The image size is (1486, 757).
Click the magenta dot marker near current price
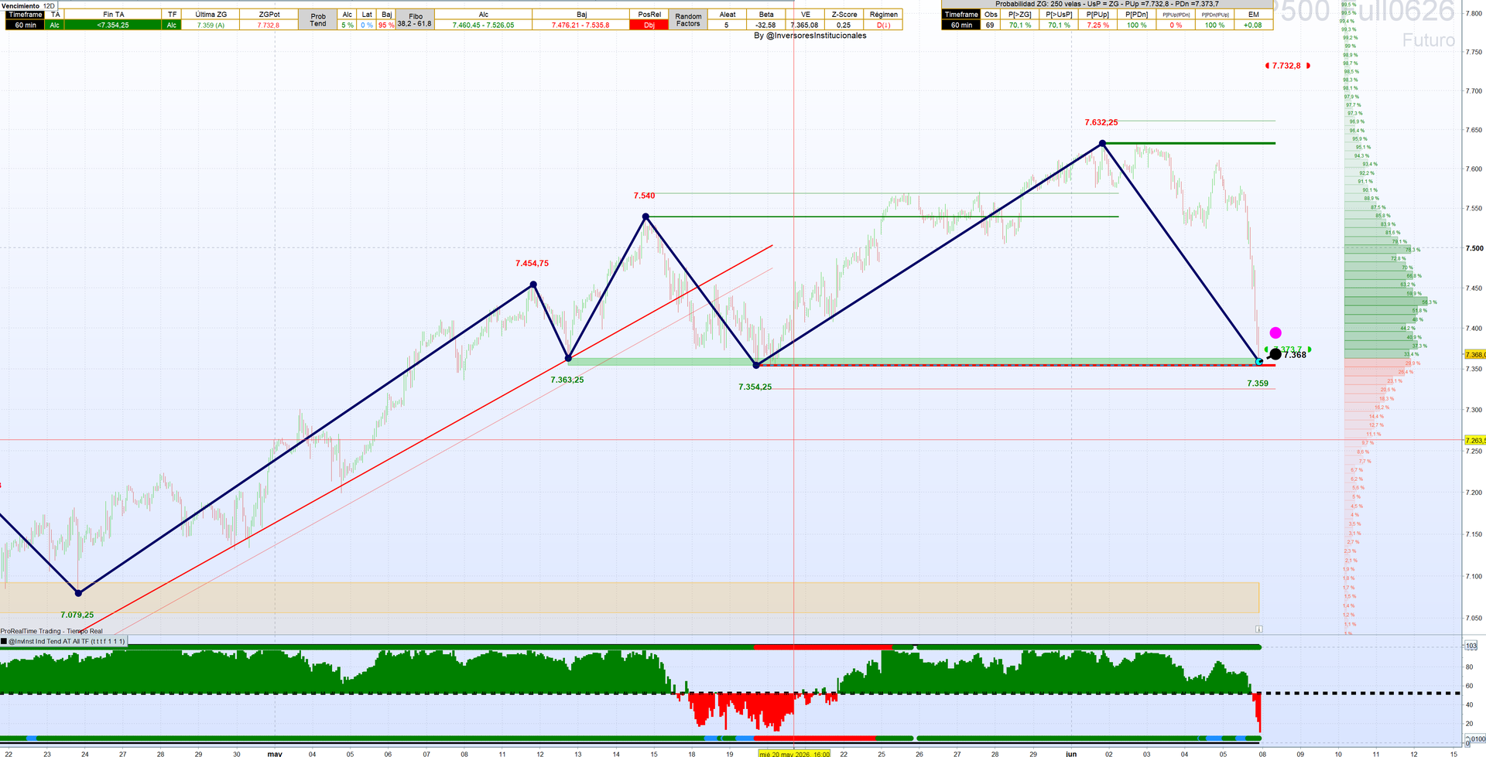pyautogui.click(x=1275, y=332)
